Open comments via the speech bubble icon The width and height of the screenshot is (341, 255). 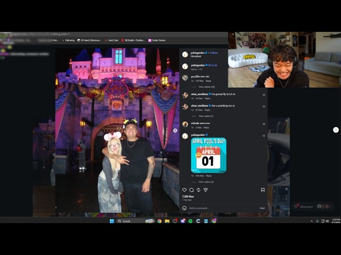coord(191,190)
